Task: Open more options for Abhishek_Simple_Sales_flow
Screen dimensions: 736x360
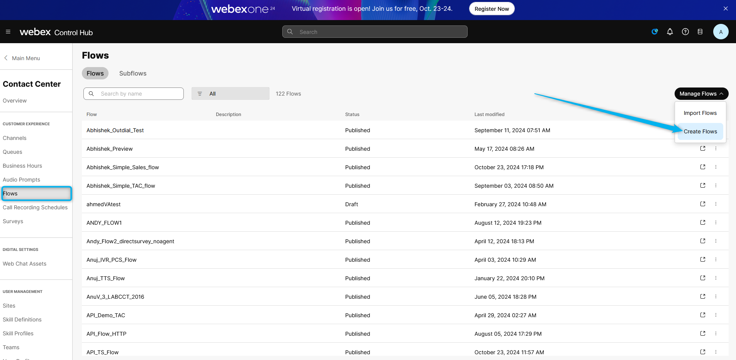Action: click(716, 167)
